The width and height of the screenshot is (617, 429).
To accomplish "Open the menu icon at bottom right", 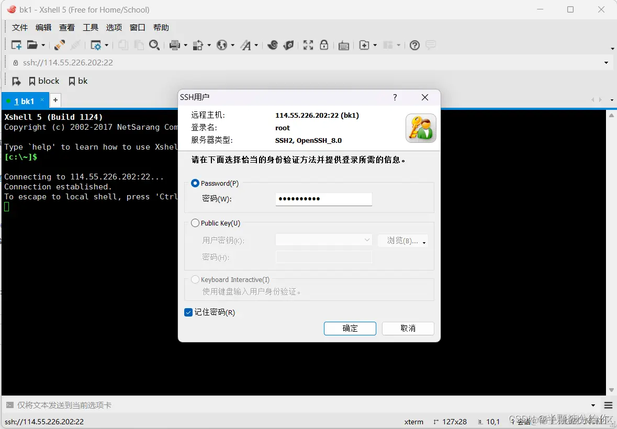I will click(608, 405).
